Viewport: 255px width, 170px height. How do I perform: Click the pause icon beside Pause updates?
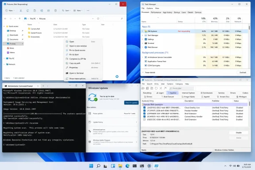pyautogui.click(x=89, y=113)
